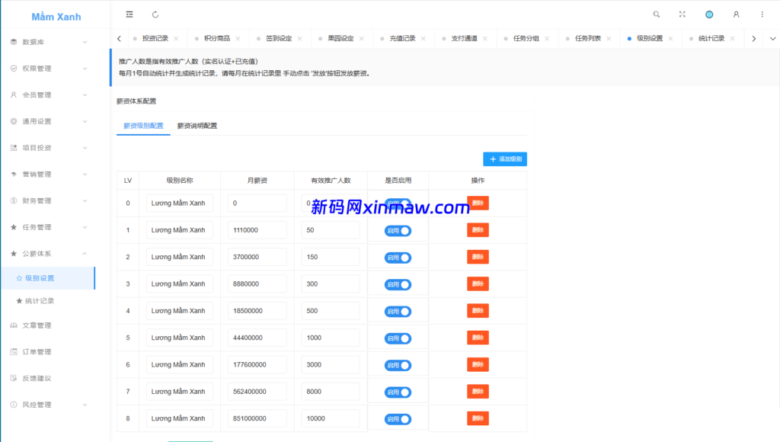The image size is (780, 442).
Task: Click the refresh page icon
Action: coord(155,14)
